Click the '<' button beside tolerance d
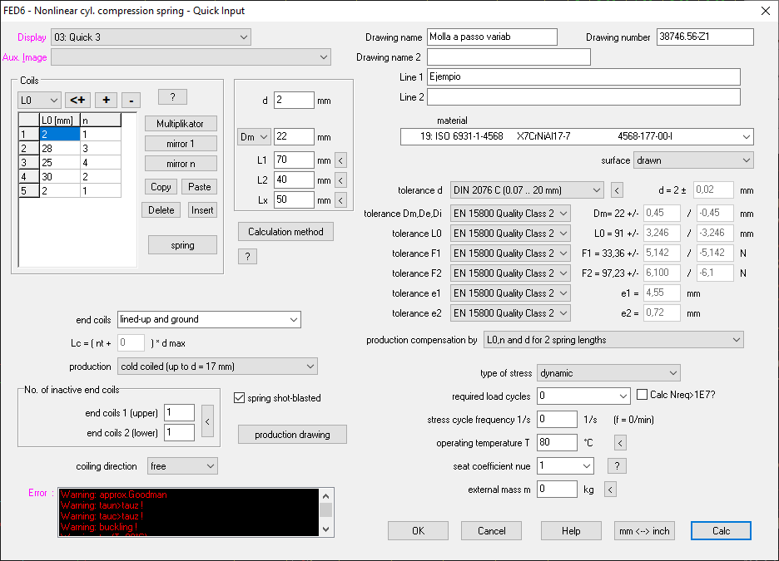Screen dimensions: 779x561 tap(617, 190)
